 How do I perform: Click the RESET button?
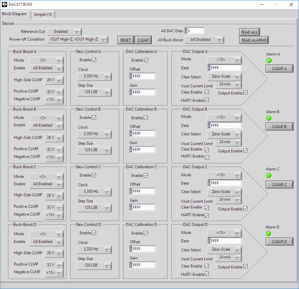(126, 40)
